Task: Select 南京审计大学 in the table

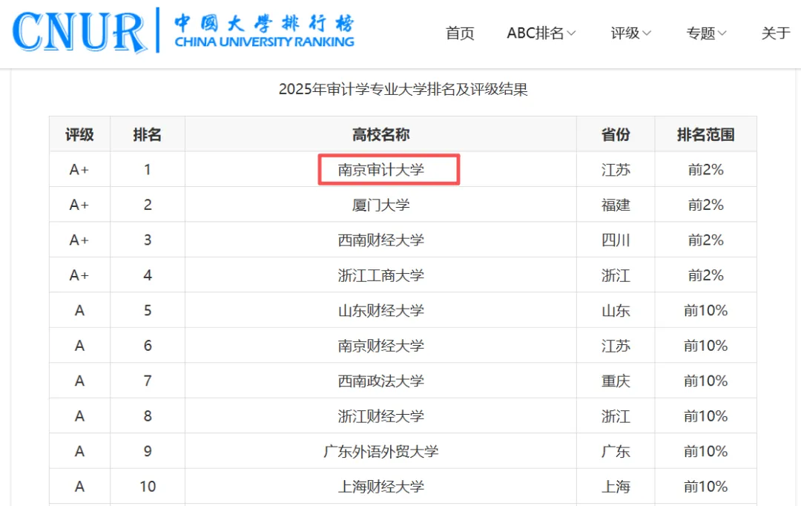Action: 381,170
